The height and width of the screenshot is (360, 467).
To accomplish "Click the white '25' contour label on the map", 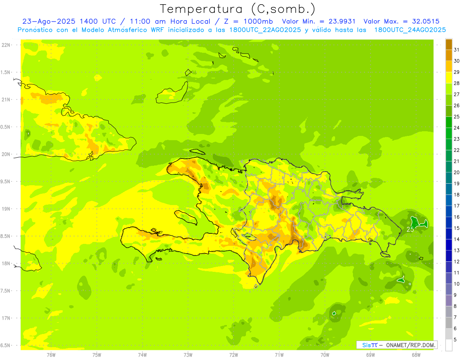I will pos(410,230).
